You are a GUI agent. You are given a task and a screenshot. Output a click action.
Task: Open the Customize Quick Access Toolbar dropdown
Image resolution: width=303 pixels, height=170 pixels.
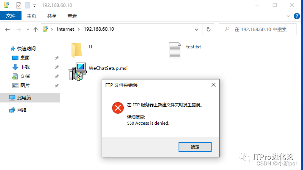coord(34,6)
